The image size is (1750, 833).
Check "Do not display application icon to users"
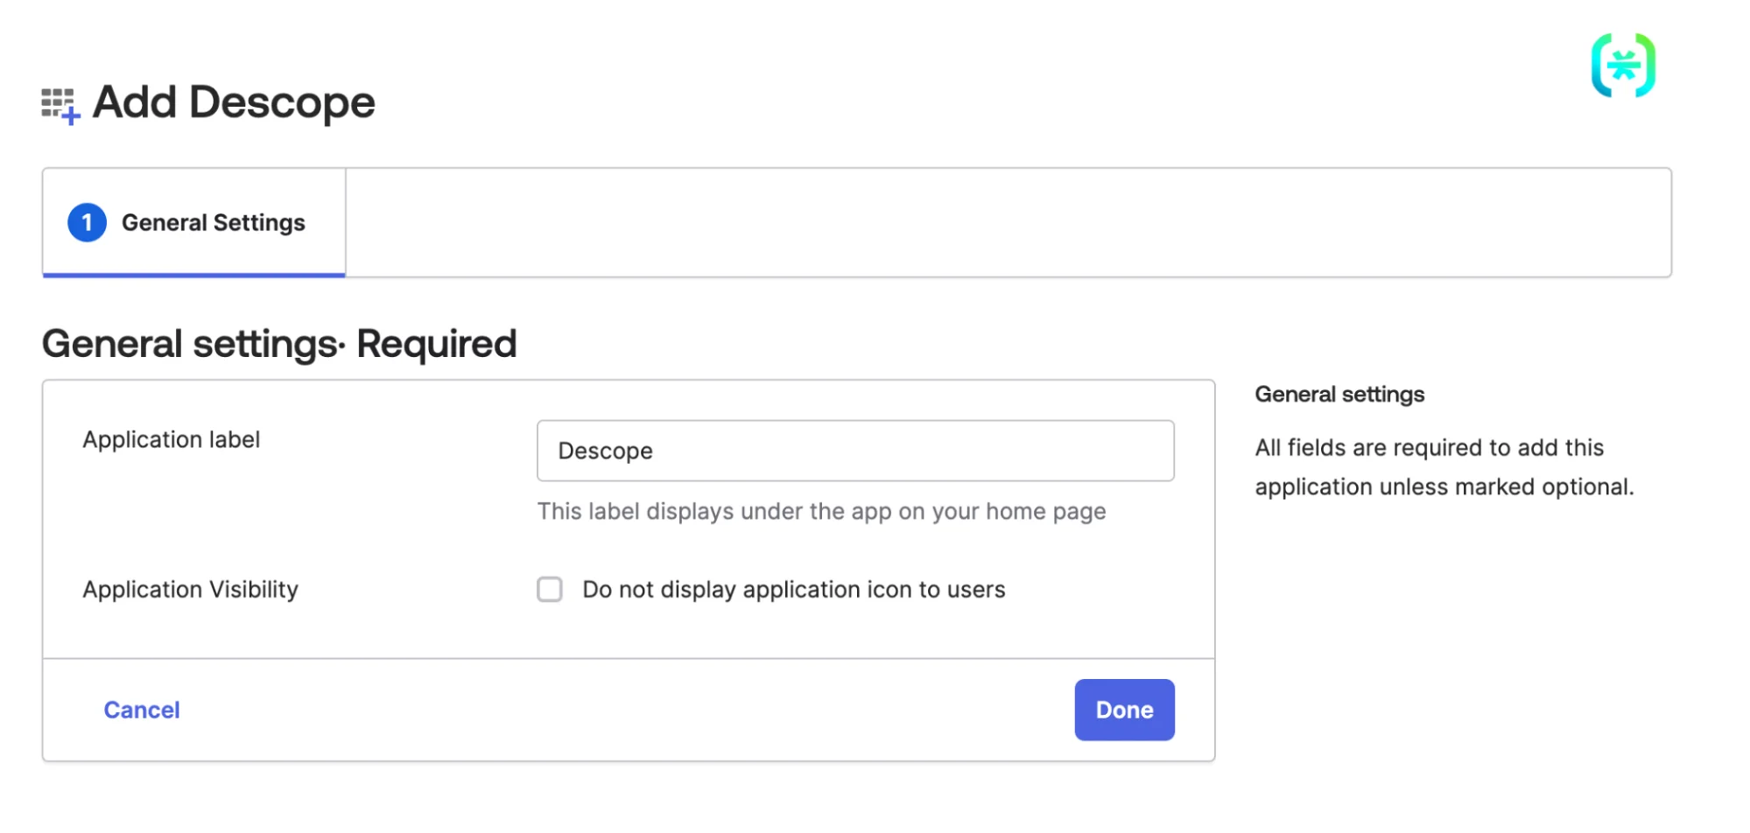click(550, 591)
